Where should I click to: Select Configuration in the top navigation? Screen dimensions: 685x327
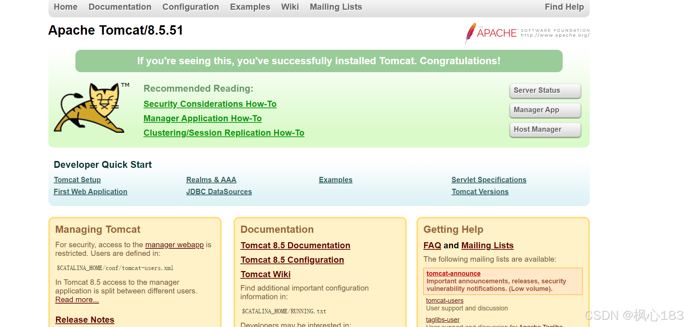point(191,7)
